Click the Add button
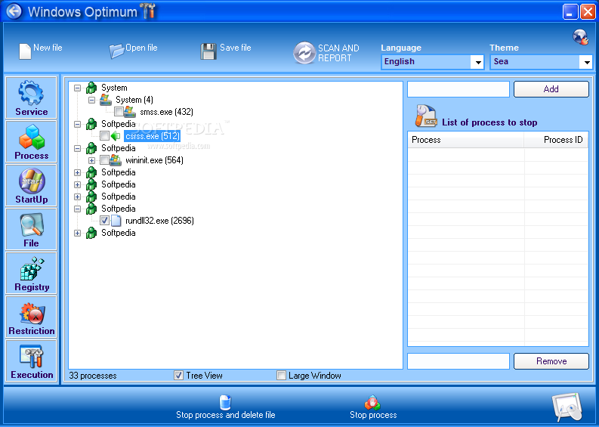The height and width of the screenshot is (427, 599). click(x=551, y=89)
